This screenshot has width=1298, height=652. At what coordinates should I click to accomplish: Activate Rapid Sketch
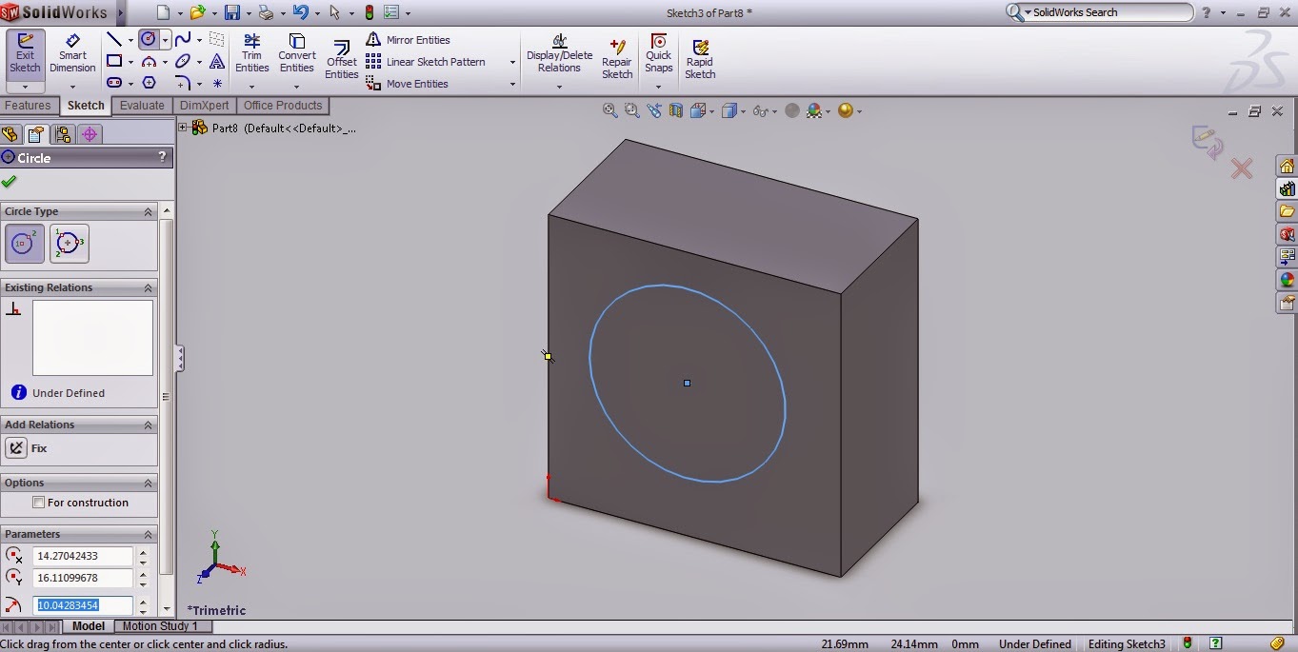pyautogui.click(x=700, y=59)
